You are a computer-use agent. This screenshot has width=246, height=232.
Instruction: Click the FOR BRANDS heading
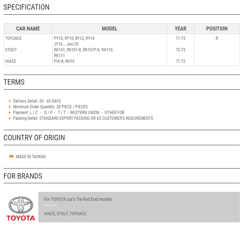(x=23, y=176)
